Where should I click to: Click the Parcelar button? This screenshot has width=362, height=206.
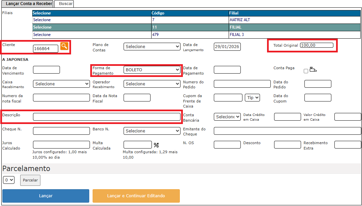pos(30,180)
